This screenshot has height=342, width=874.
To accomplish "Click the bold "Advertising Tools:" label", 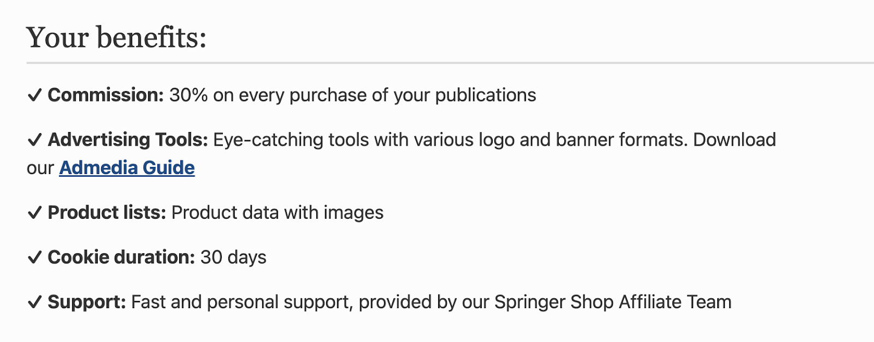I will [128, 140].
